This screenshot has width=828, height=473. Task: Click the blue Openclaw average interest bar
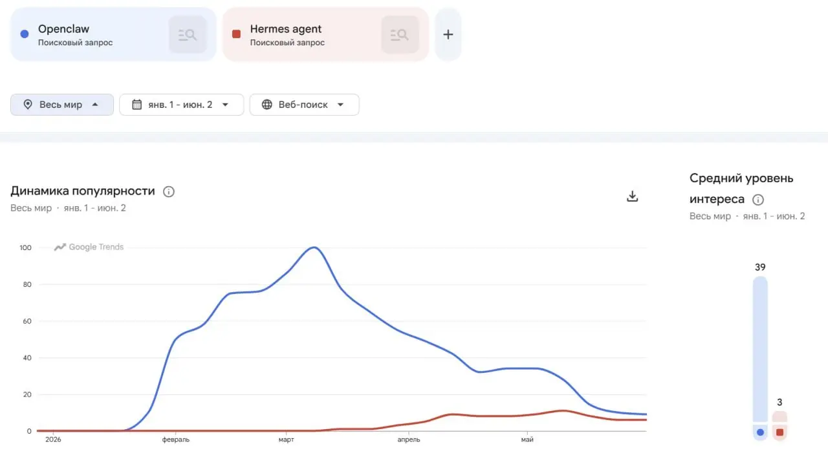[x=760, y=350]
